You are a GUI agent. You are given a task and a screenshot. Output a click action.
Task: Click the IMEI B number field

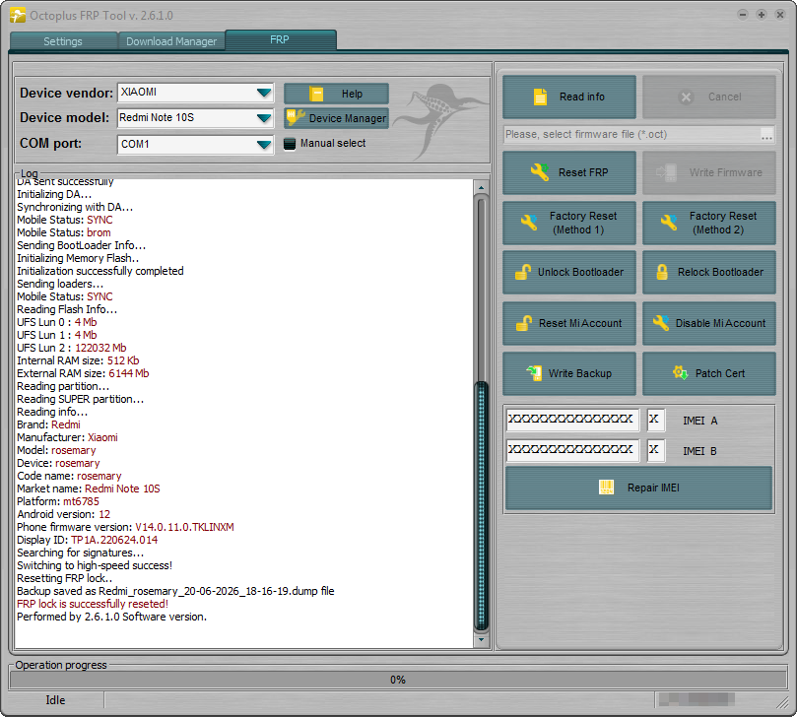point(572,451)
